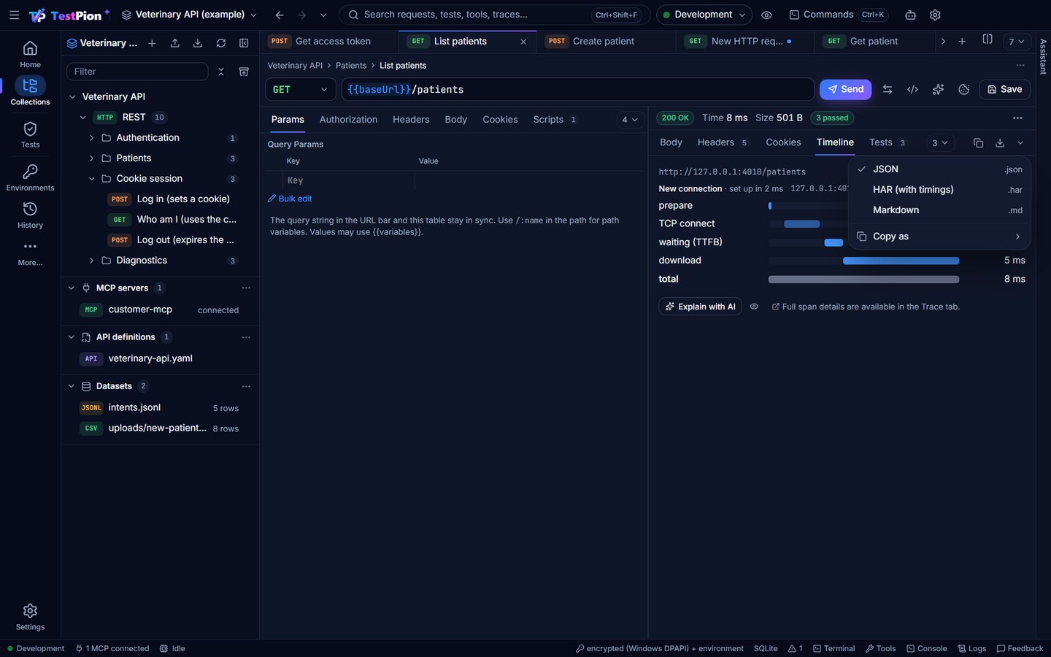The height and width of the screenshot is (657, 1051).
Task: Open Terminal from the status bar
Action: coord(834,648)
